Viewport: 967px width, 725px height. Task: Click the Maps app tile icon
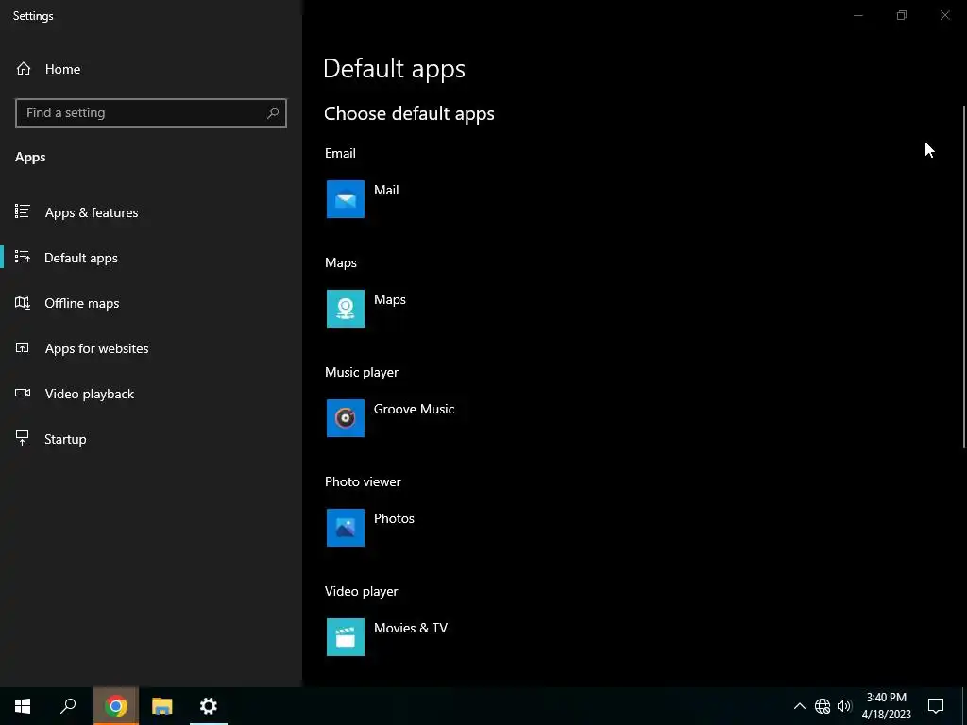point(346,309)
